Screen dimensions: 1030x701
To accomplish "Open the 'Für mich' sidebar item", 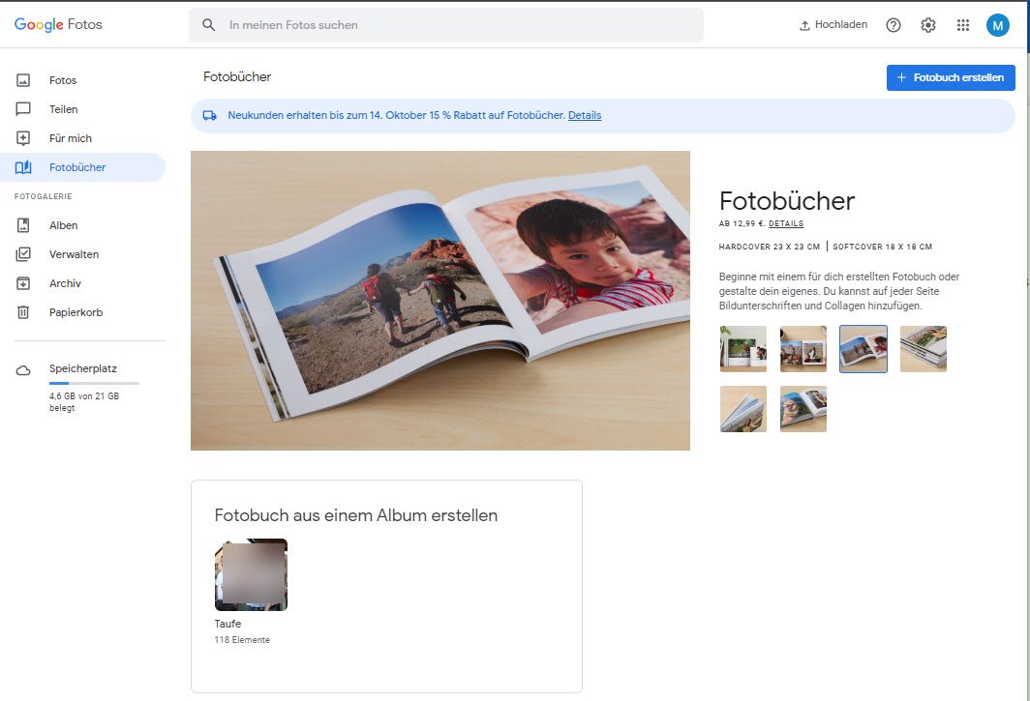I will coord(83,138).
